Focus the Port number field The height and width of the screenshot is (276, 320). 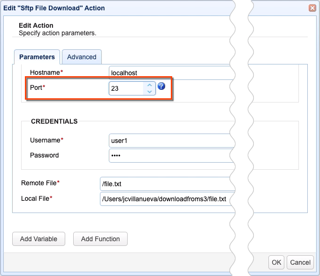pos(126,88)
